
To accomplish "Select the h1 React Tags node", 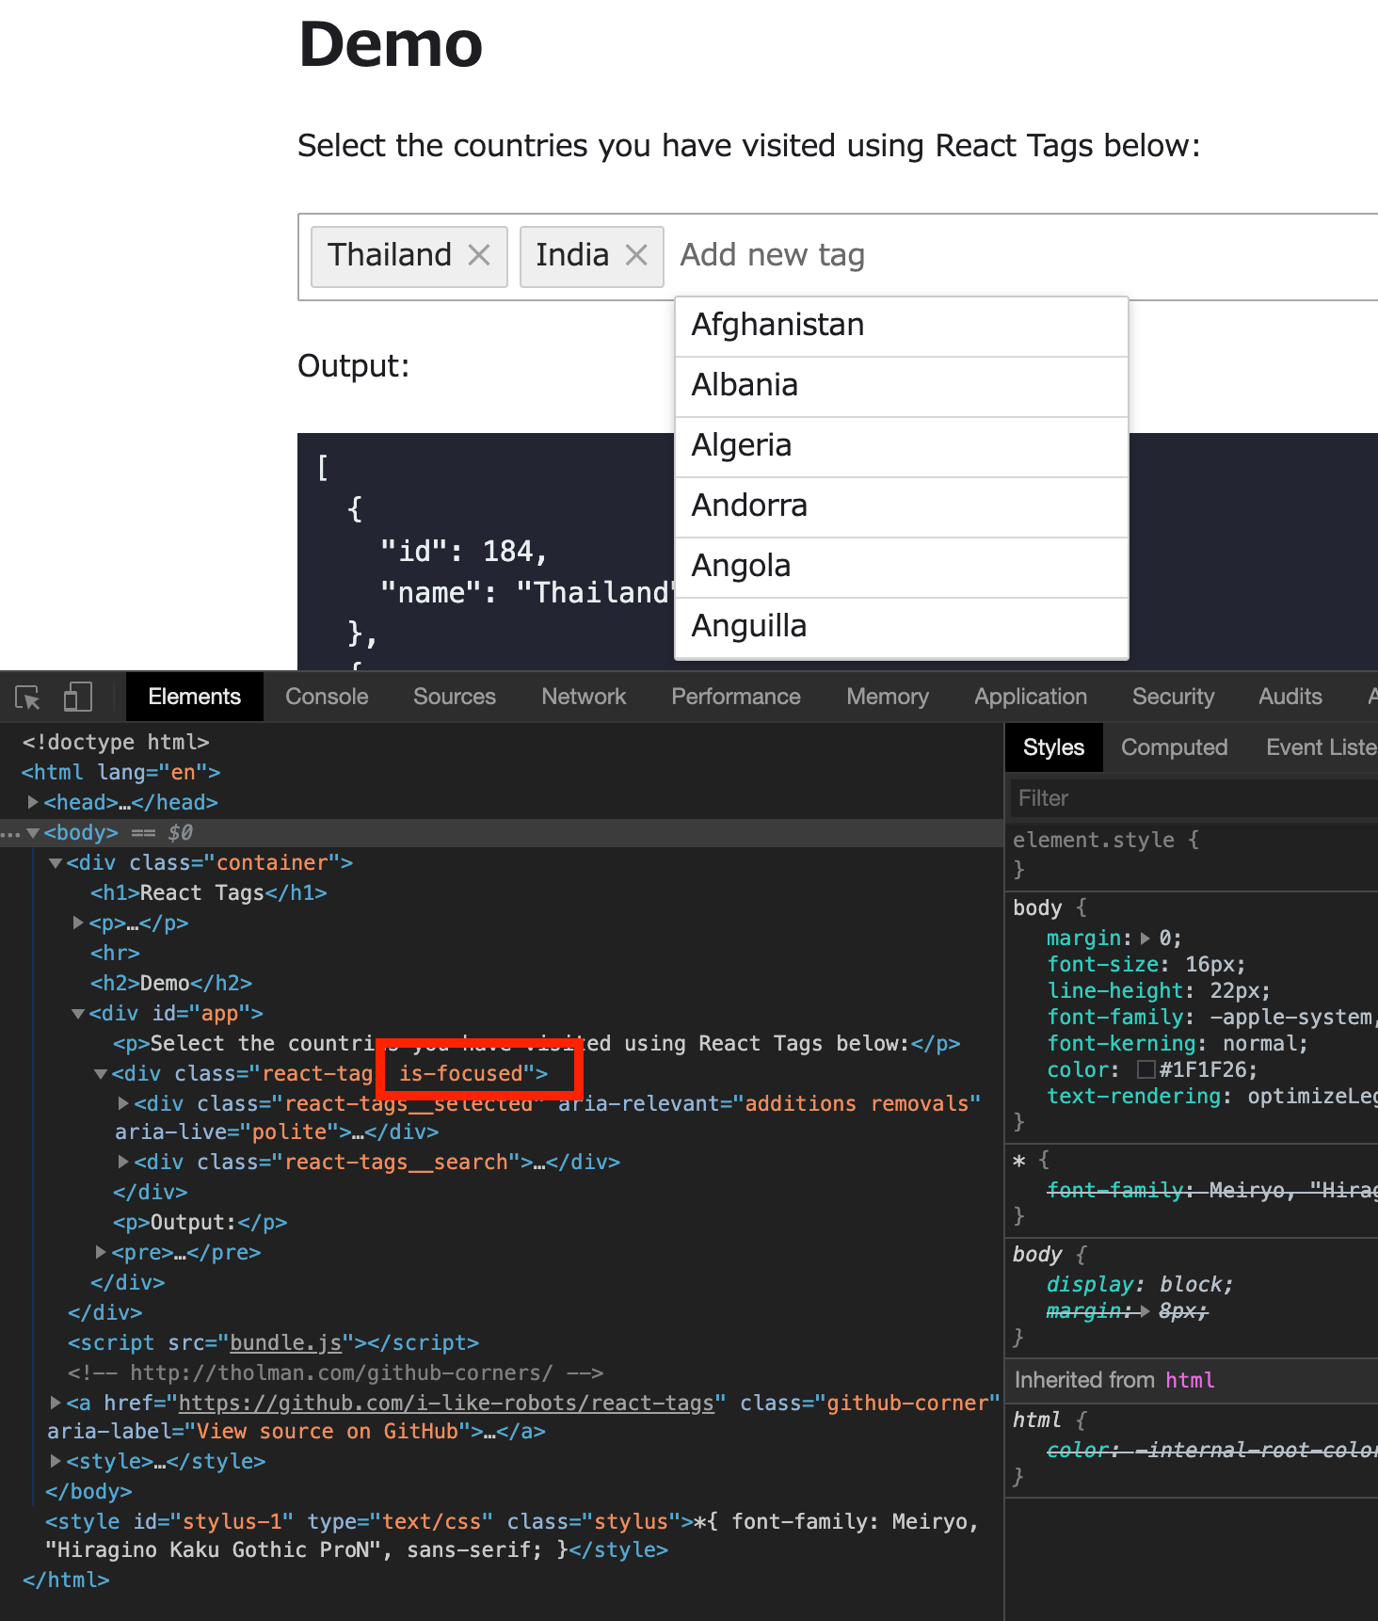I will 209,892.
